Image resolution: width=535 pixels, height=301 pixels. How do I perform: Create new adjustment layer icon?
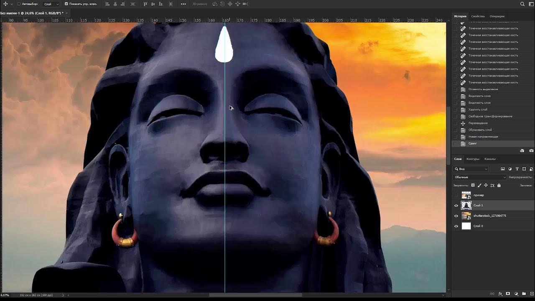(516, 294)
